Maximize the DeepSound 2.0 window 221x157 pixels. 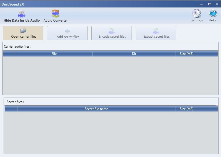click(x=210, y=4)
